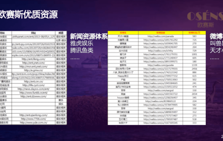Select the 新闻资源体系 heading
The image size is (223, 141).
89,36
